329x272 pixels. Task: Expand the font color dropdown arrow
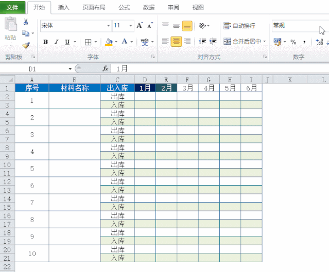click(132, 42)
